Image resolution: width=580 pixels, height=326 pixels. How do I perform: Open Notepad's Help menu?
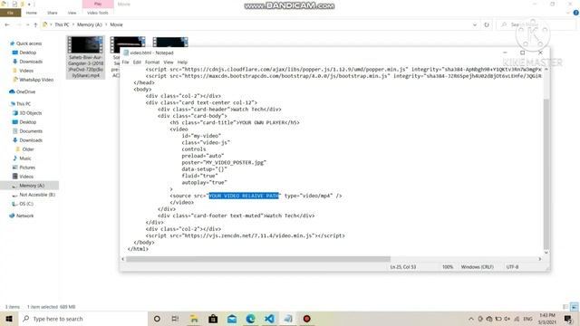[182, 62]
